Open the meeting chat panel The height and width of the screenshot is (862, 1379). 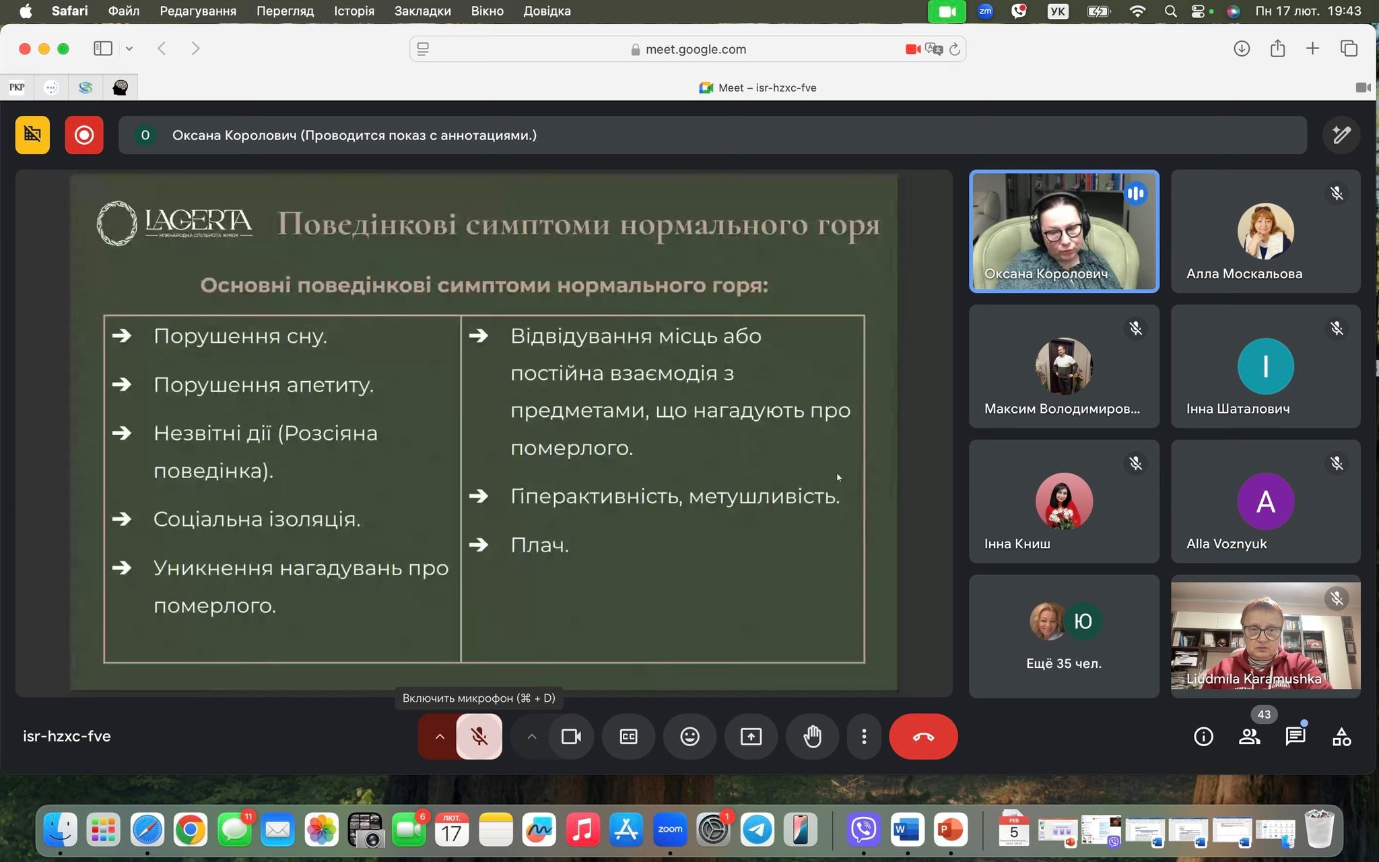tap(1295, 737)
